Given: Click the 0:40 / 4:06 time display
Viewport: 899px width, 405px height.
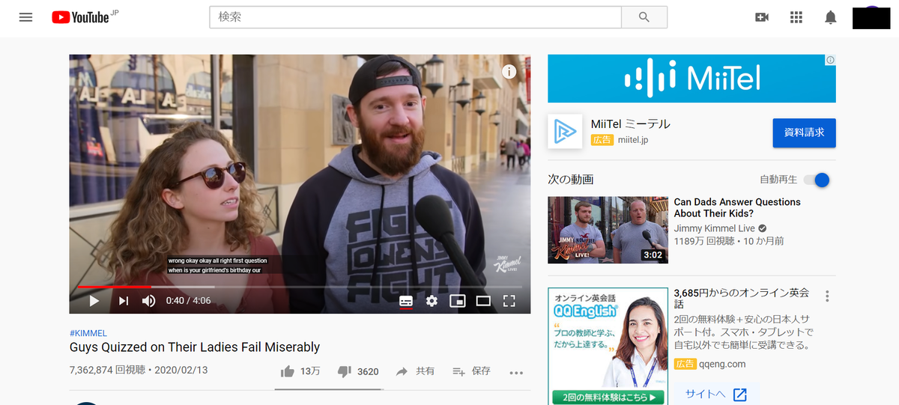Looking at the screenshot, I should (x=188, y=301).
